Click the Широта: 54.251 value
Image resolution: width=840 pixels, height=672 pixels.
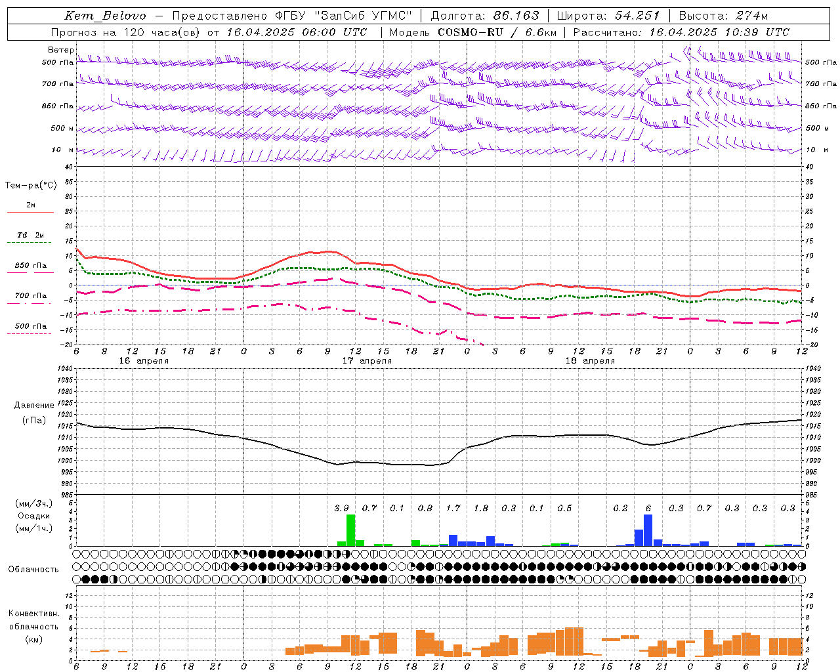(608, 16)
